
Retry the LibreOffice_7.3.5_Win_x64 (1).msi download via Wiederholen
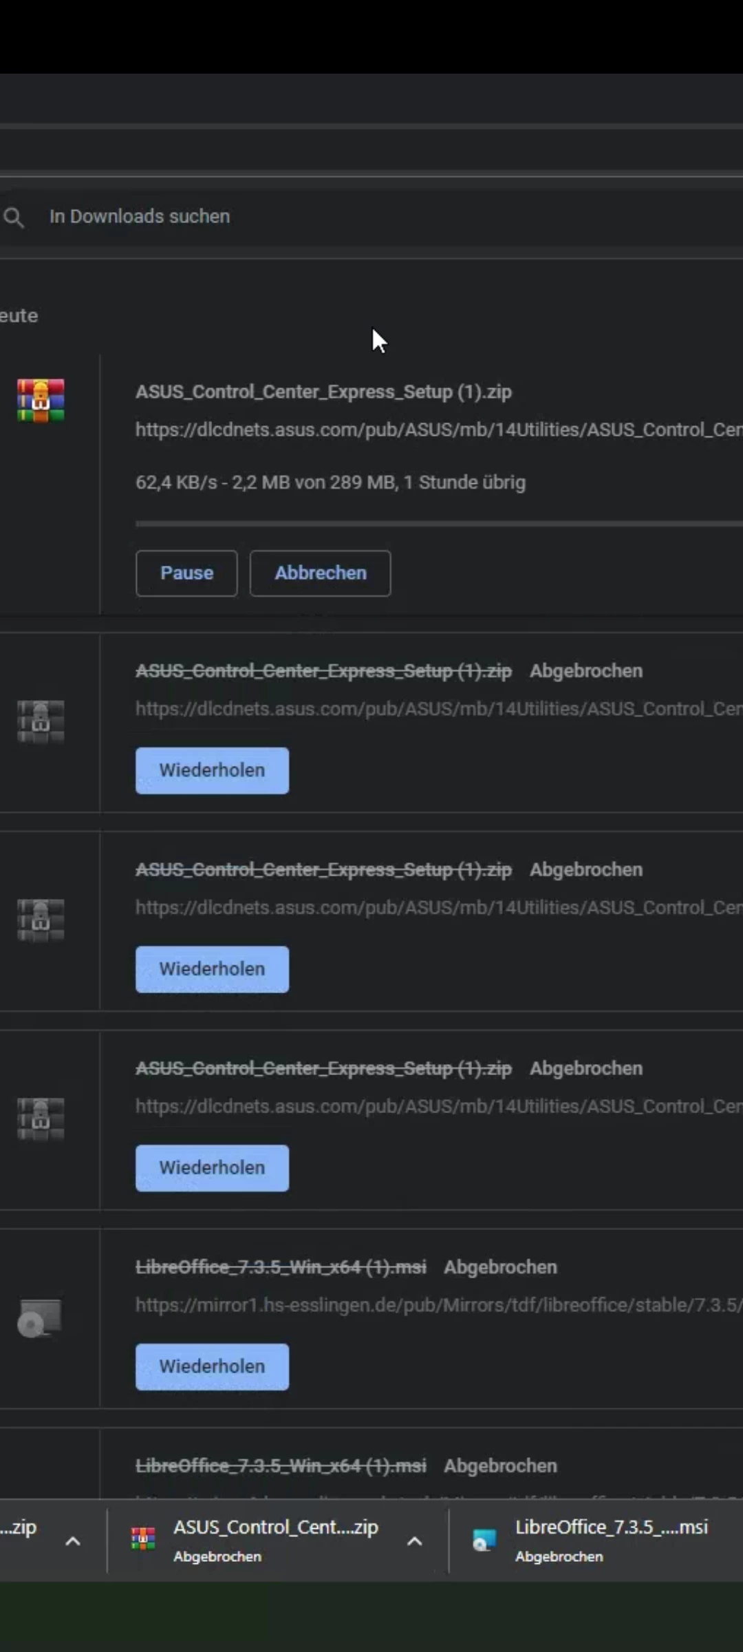coord(212,1366)
